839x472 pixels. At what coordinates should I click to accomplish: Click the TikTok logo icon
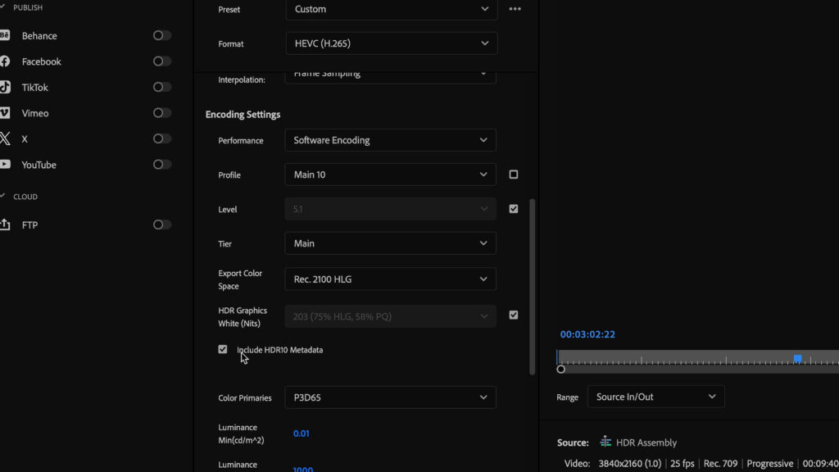point(5,87)
